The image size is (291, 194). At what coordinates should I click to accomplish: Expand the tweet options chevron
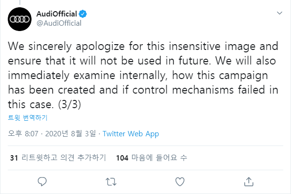click(279, 13)
